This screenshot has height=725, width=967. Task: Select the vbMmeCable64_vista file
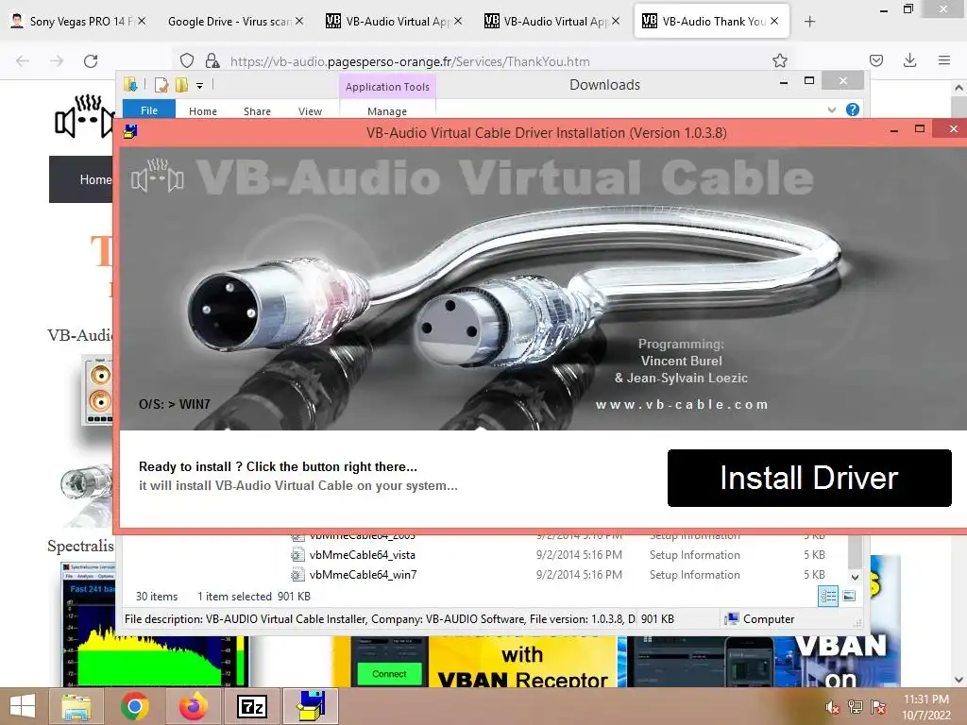(x=362, y=555)
